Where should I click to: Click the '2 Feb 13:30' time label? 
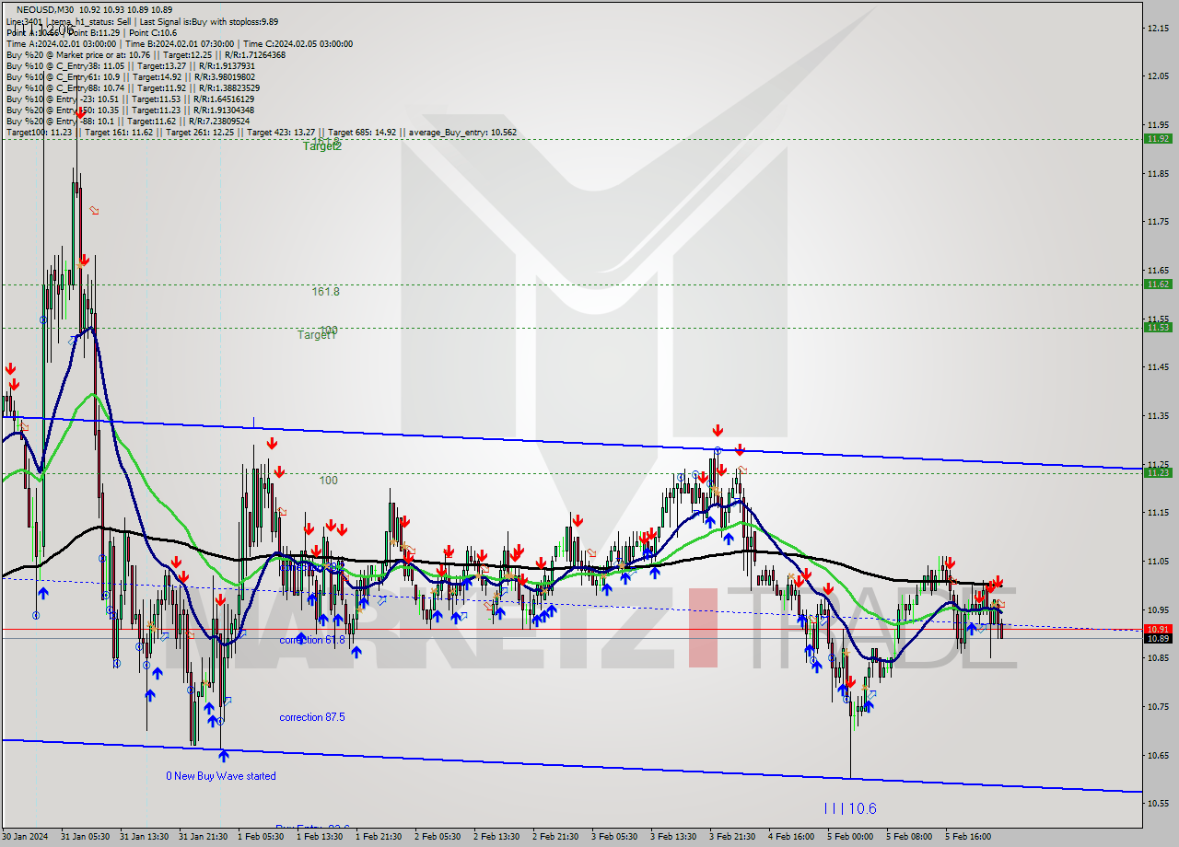click(496, 837)
